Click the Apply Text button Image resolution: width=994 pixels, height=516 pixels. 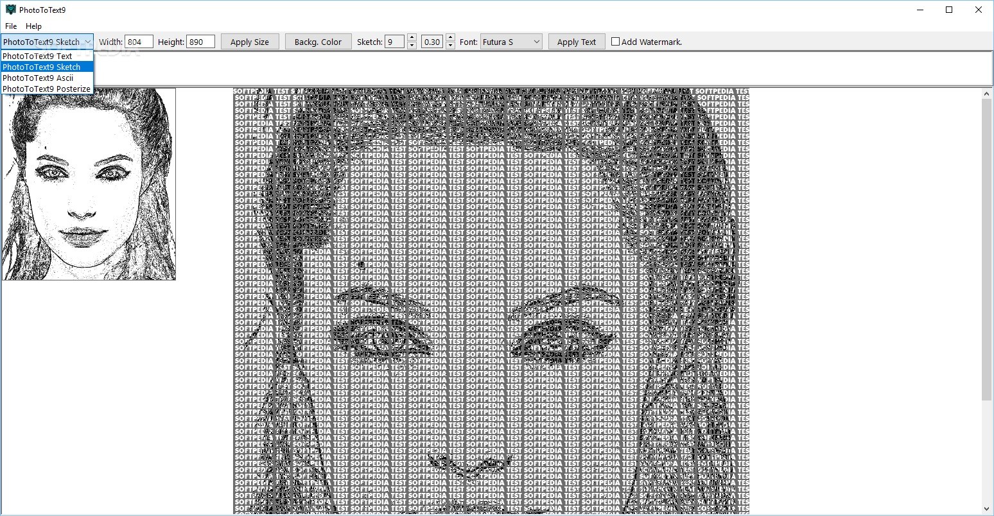point(577,42)
